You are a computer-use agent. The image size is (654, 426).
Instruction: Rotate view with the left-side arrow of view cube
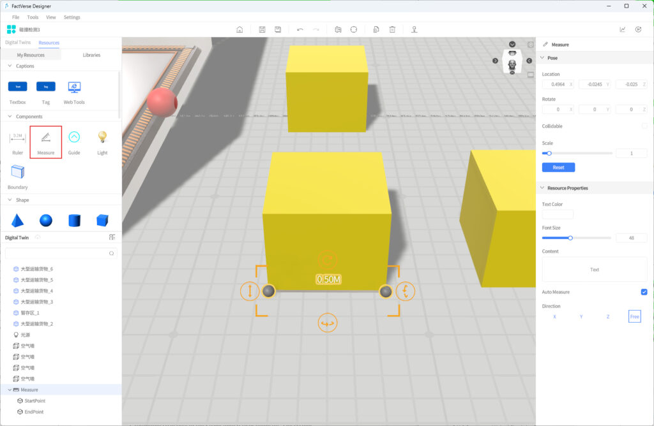click(495, 61)
